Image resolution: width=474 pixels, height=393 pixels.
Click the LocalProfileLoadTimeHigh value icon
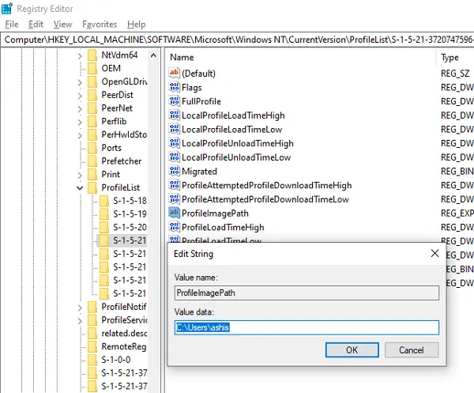[x=174, y=115]
